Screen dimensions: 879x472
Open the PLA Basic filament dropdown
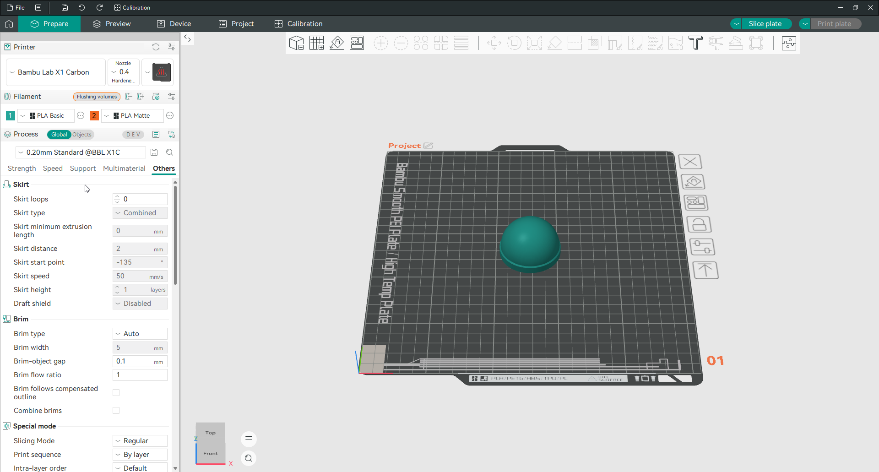45,115
